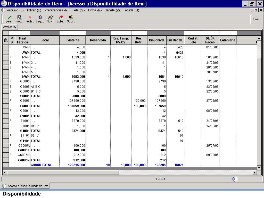264x198 pixels.
Task: Click the Existente column header
Action: [72, 40]
